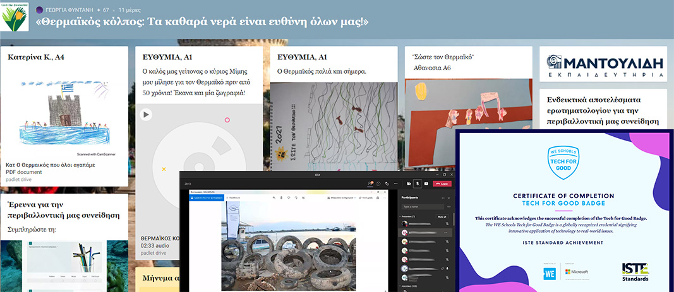This screenshot has width=674, height=292.
Task: Open the Padlet board logo image
Action: point(15,17)
